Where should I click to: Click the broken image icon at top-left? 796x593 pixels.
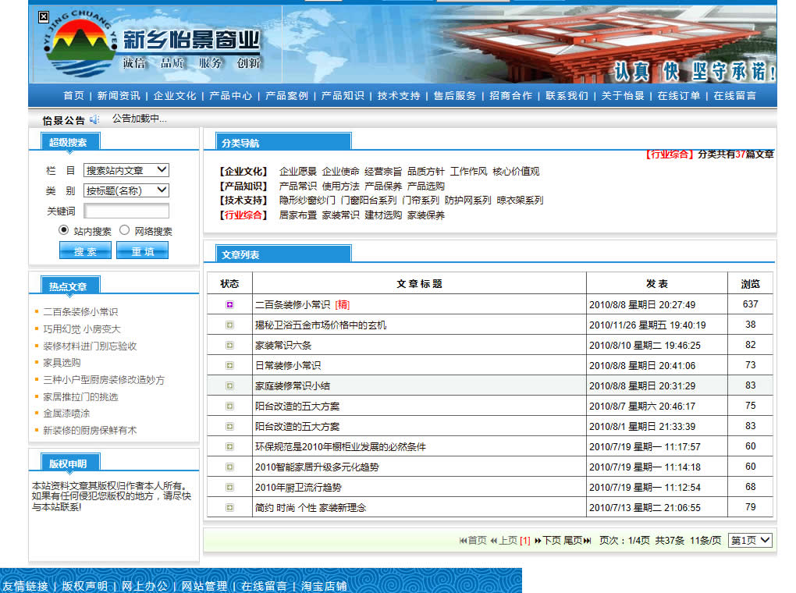[44, 16]
